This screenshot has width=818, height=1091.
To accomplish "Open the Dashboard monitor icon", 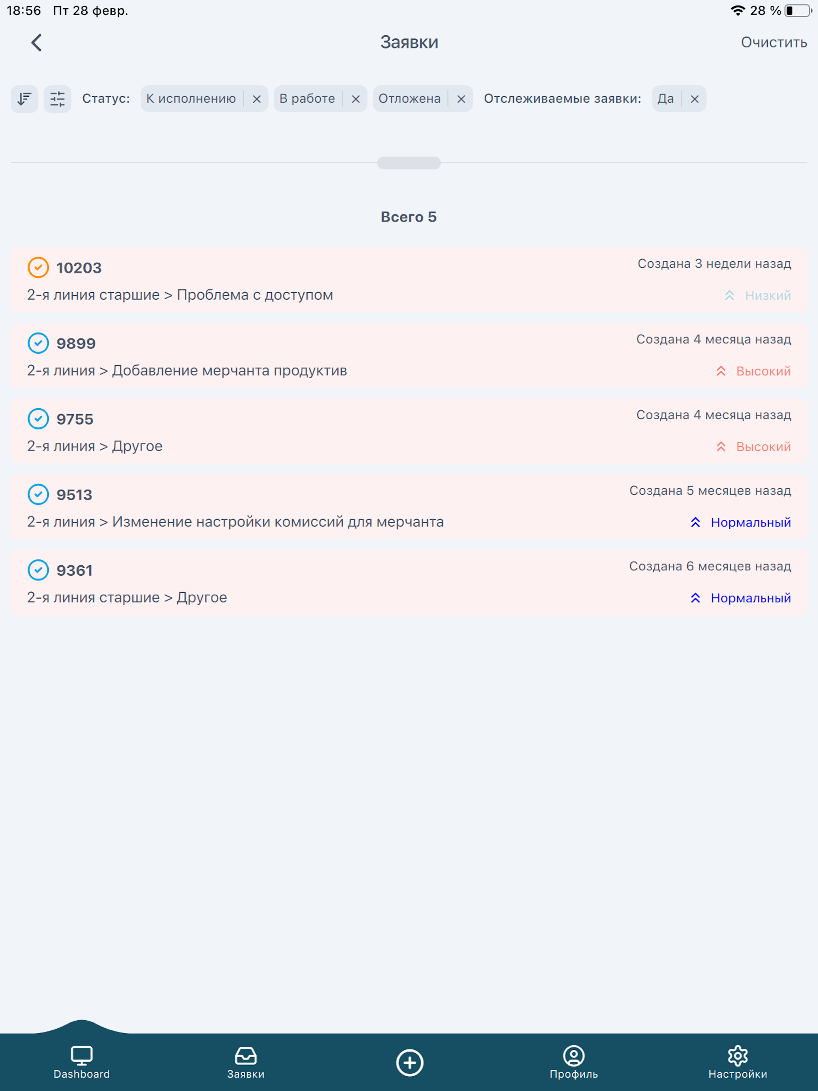I will tap(82, 1055).
